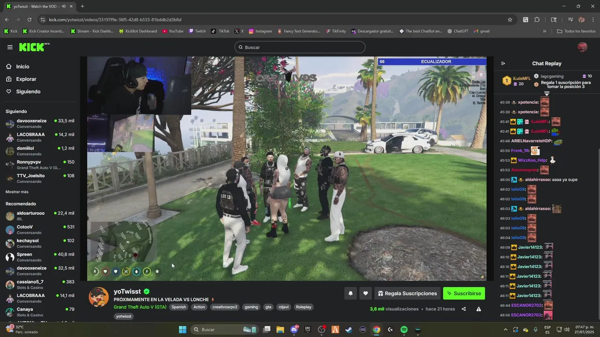Open the YouTube bookmark
The width and height of the screenshot is (600, 337).
click(173, 31)
